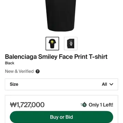Click the 'Size' label in selector box
The image size is (123, 123).
14,84
